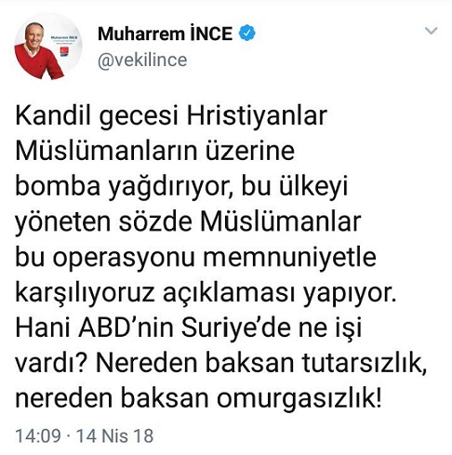Screen dimensions: 452x455
Task: Open the Muharrem İNCE display name
Action: [x=166, y=33]
